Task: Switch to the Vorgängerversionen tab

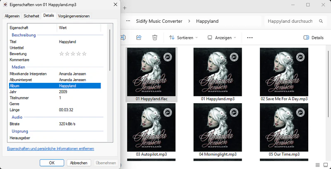Action: pos(74,16)
